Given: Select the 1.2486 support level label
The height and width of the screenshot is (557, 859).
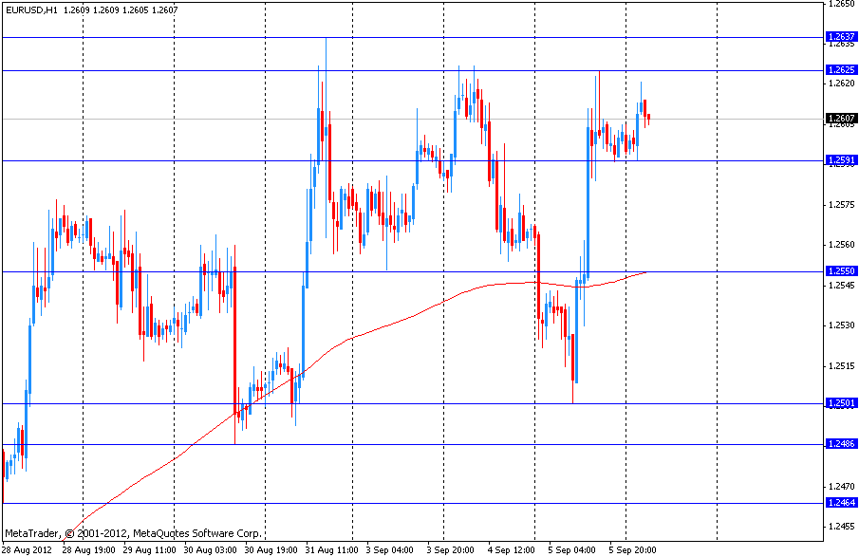Looking at the screenshot, I should point(841,444).
